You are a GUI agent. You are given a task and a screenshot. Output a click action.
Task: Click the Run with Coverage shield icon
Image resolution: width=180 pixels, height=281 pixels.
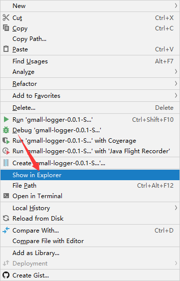[x=6, y=141]
